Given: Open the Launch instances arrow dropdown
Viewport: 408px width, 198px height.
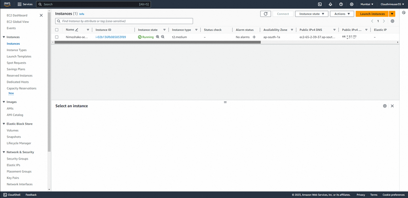Looking at the screenshot, I should coord(392,14).
